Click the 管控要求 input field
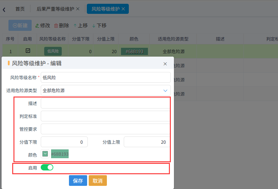 [106, 129]
